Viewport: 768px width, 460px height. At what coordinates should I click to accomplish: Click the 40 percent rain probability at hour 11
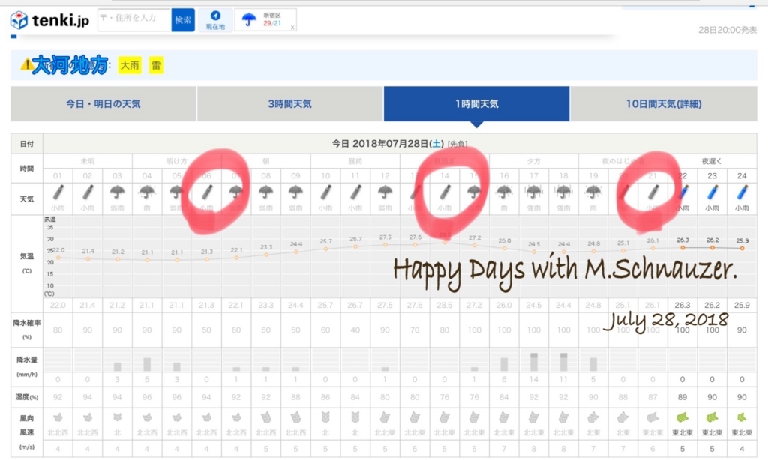coord(355,330)
